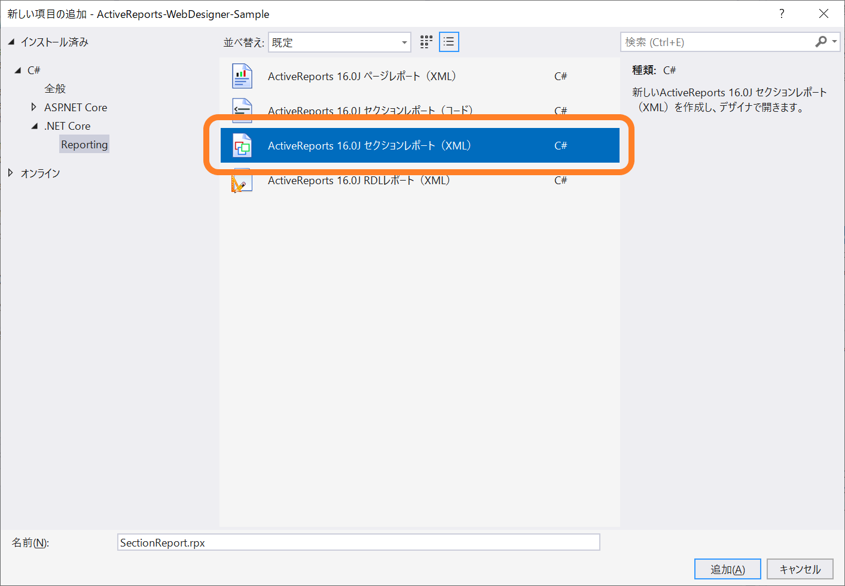Click the section report (code) template icon

click(x=242, y=111)
